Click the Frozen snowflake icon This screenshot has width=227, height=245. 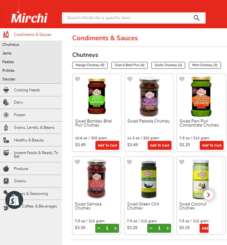(x=6, y=115)
